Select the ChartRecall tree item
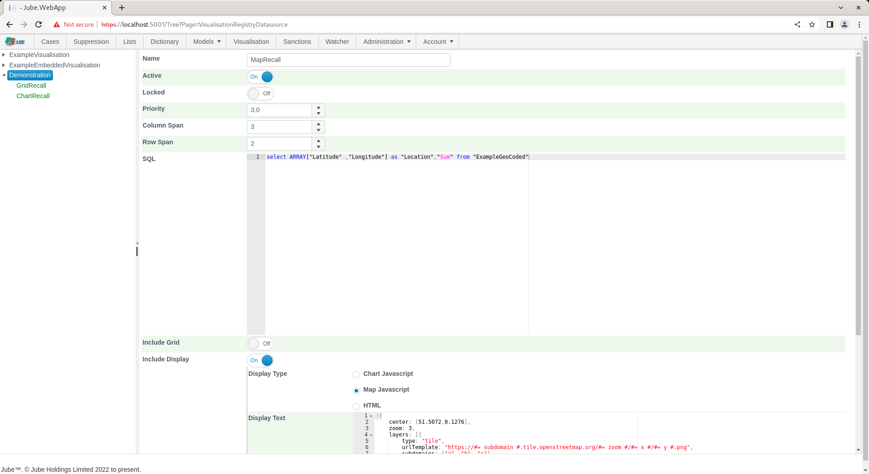Screen dimensions: 869x474 click(x=33, y=96)
